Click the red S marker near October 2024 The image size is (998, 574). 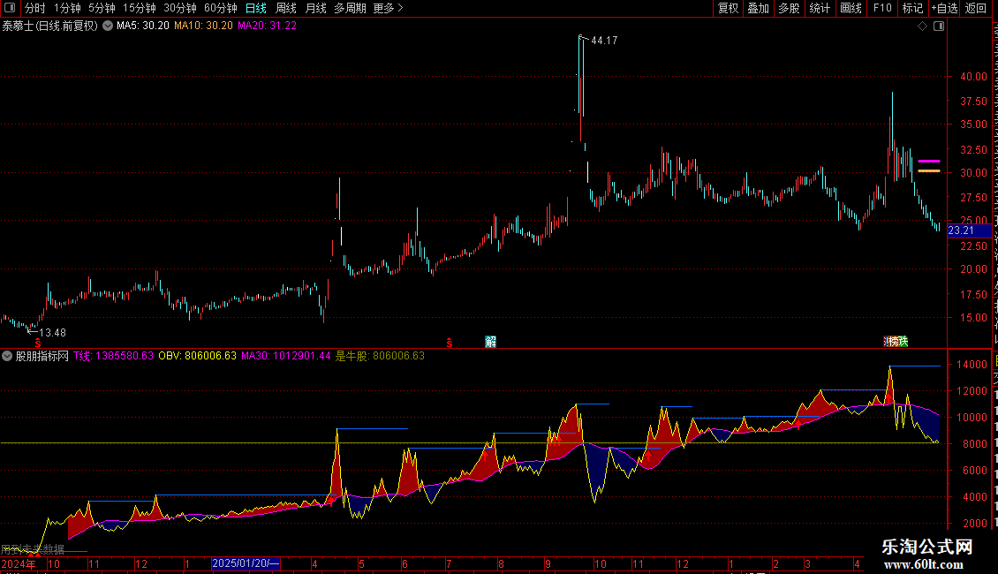click(x=38, y=343)
